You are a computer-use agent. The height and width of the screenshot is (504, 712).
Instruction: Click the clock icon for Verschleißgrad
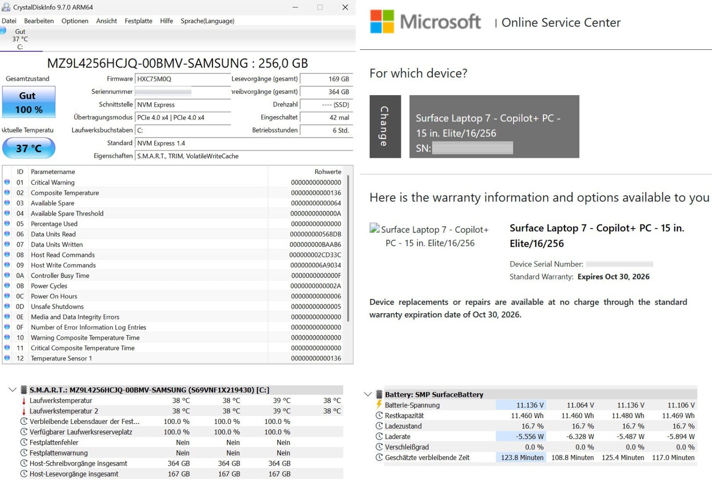(379, 447)
